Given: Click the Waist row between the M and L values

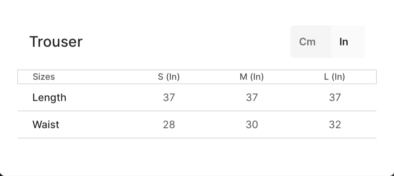Looking at the screenshot, I should point(293,125).
